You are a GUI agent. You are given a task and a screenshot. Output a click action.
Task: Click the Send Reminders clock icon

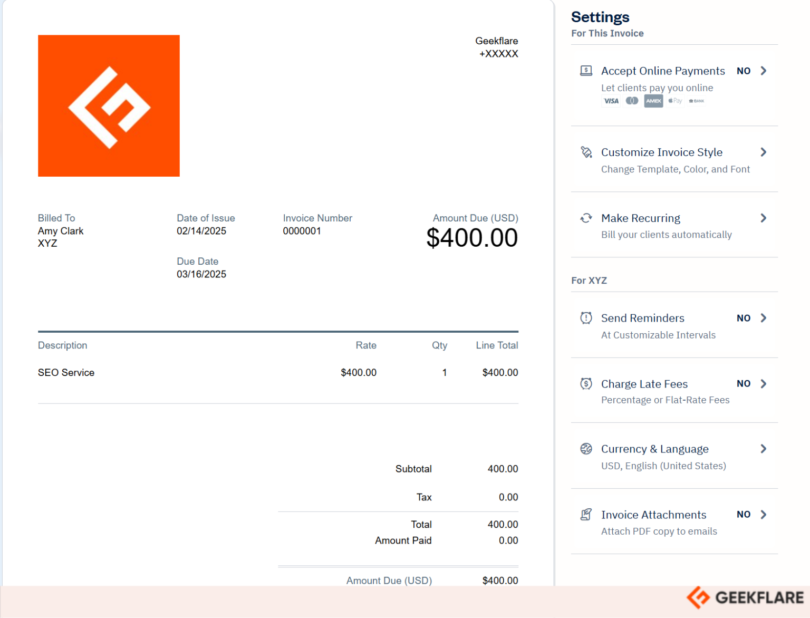tap(586, 318)
